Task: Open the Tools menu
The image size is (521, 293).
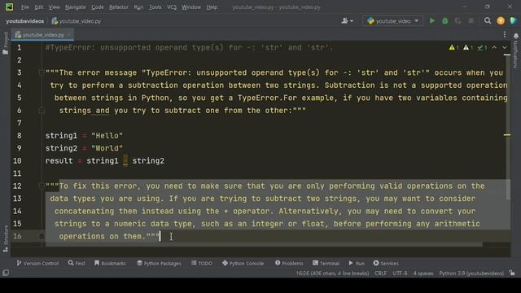Action: pos(155,7)
